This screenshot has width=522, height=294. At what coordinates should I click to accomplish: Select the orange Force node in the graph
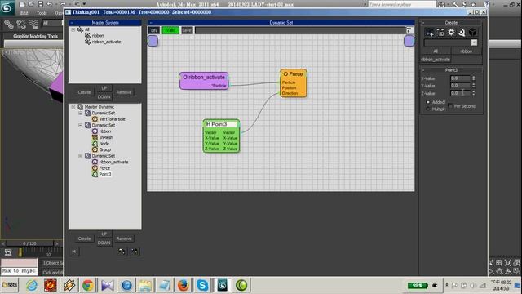click(294, 83)
